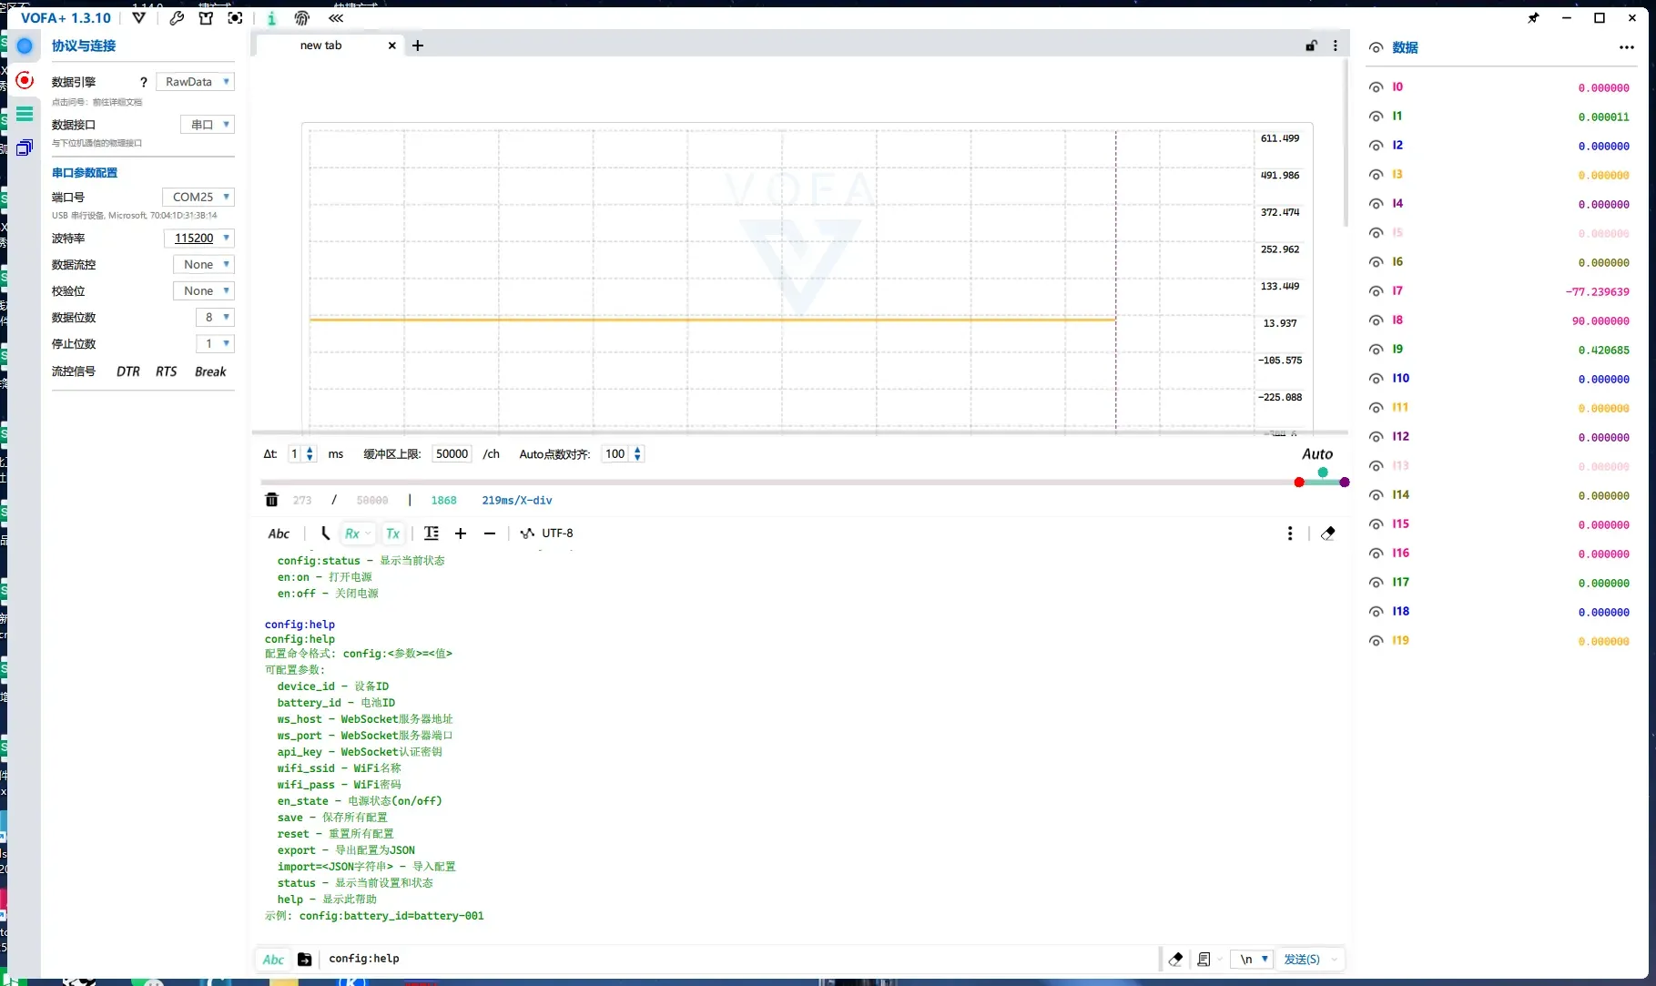Open the 115200 baud rate dropdown

(199, 239)
